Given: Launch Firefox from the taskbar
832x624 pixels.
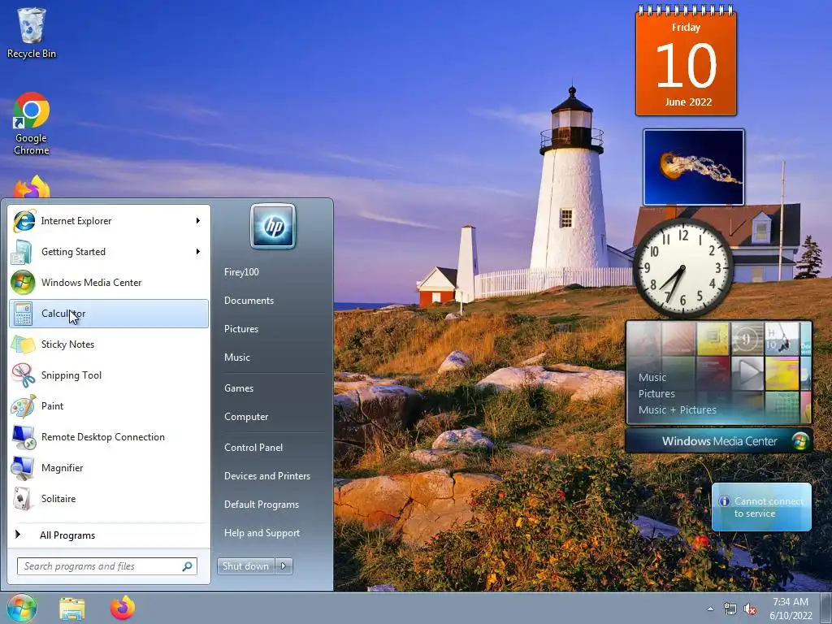Looking at the screenshot, I should click(x=123, y=608).
